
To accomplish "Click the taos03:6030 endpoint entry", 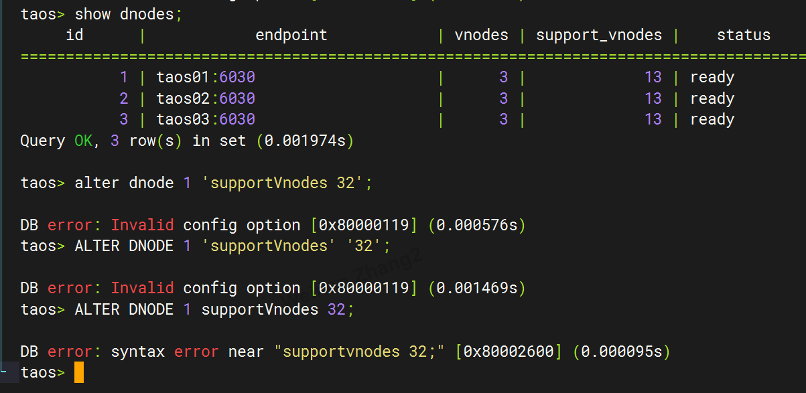I will [206, 119].
